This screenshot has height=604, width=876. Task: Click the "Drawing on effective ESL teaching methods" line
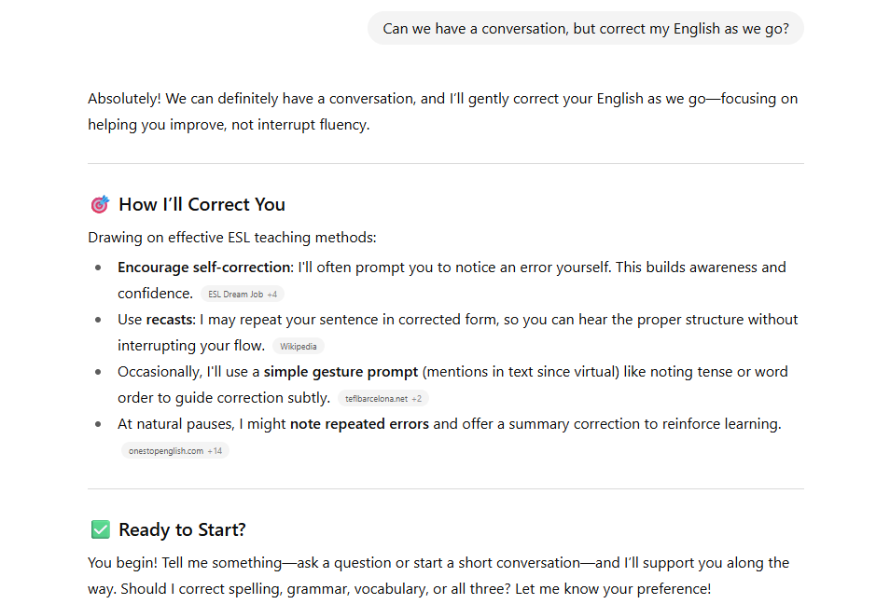(232, 238)
